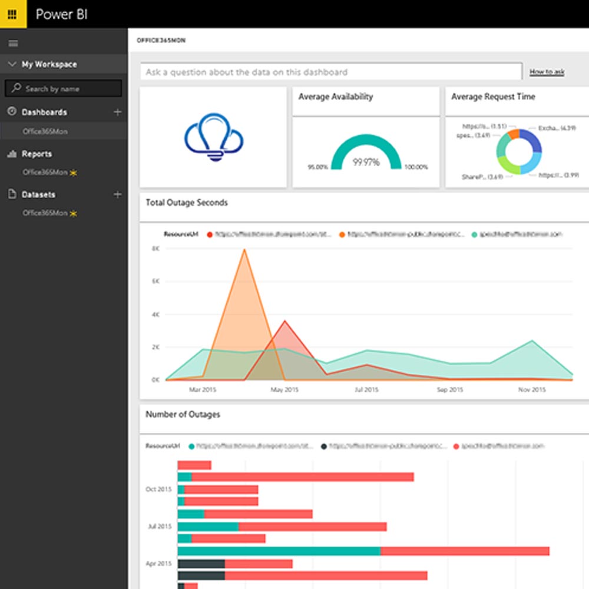The height and width of the screenshot is (589, 589).
Task: Click the Oct 2015 bar chart label
Action: [x=158, y=489]
